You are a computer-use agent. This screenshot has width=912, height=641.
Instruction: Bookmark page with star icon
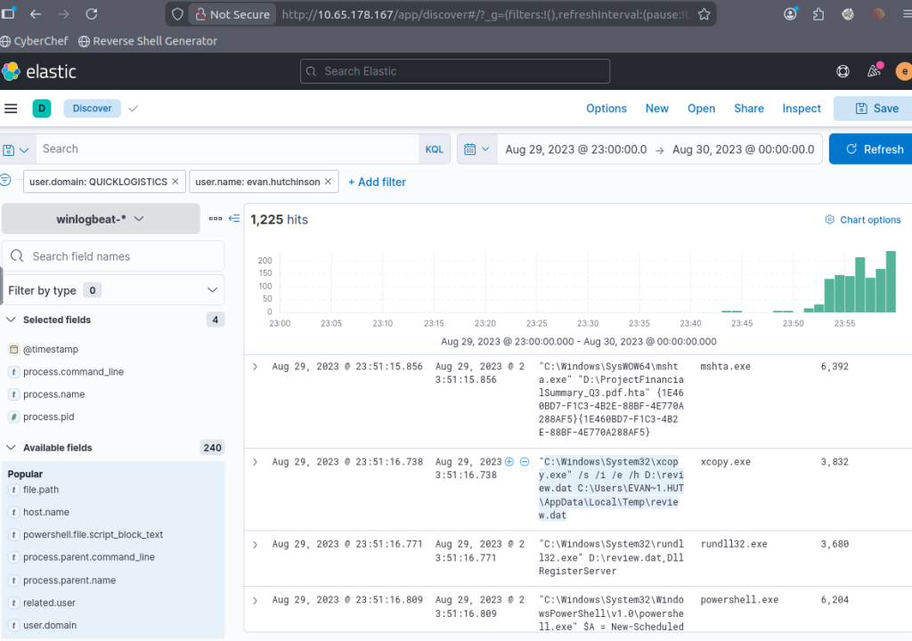pos(704,14)
